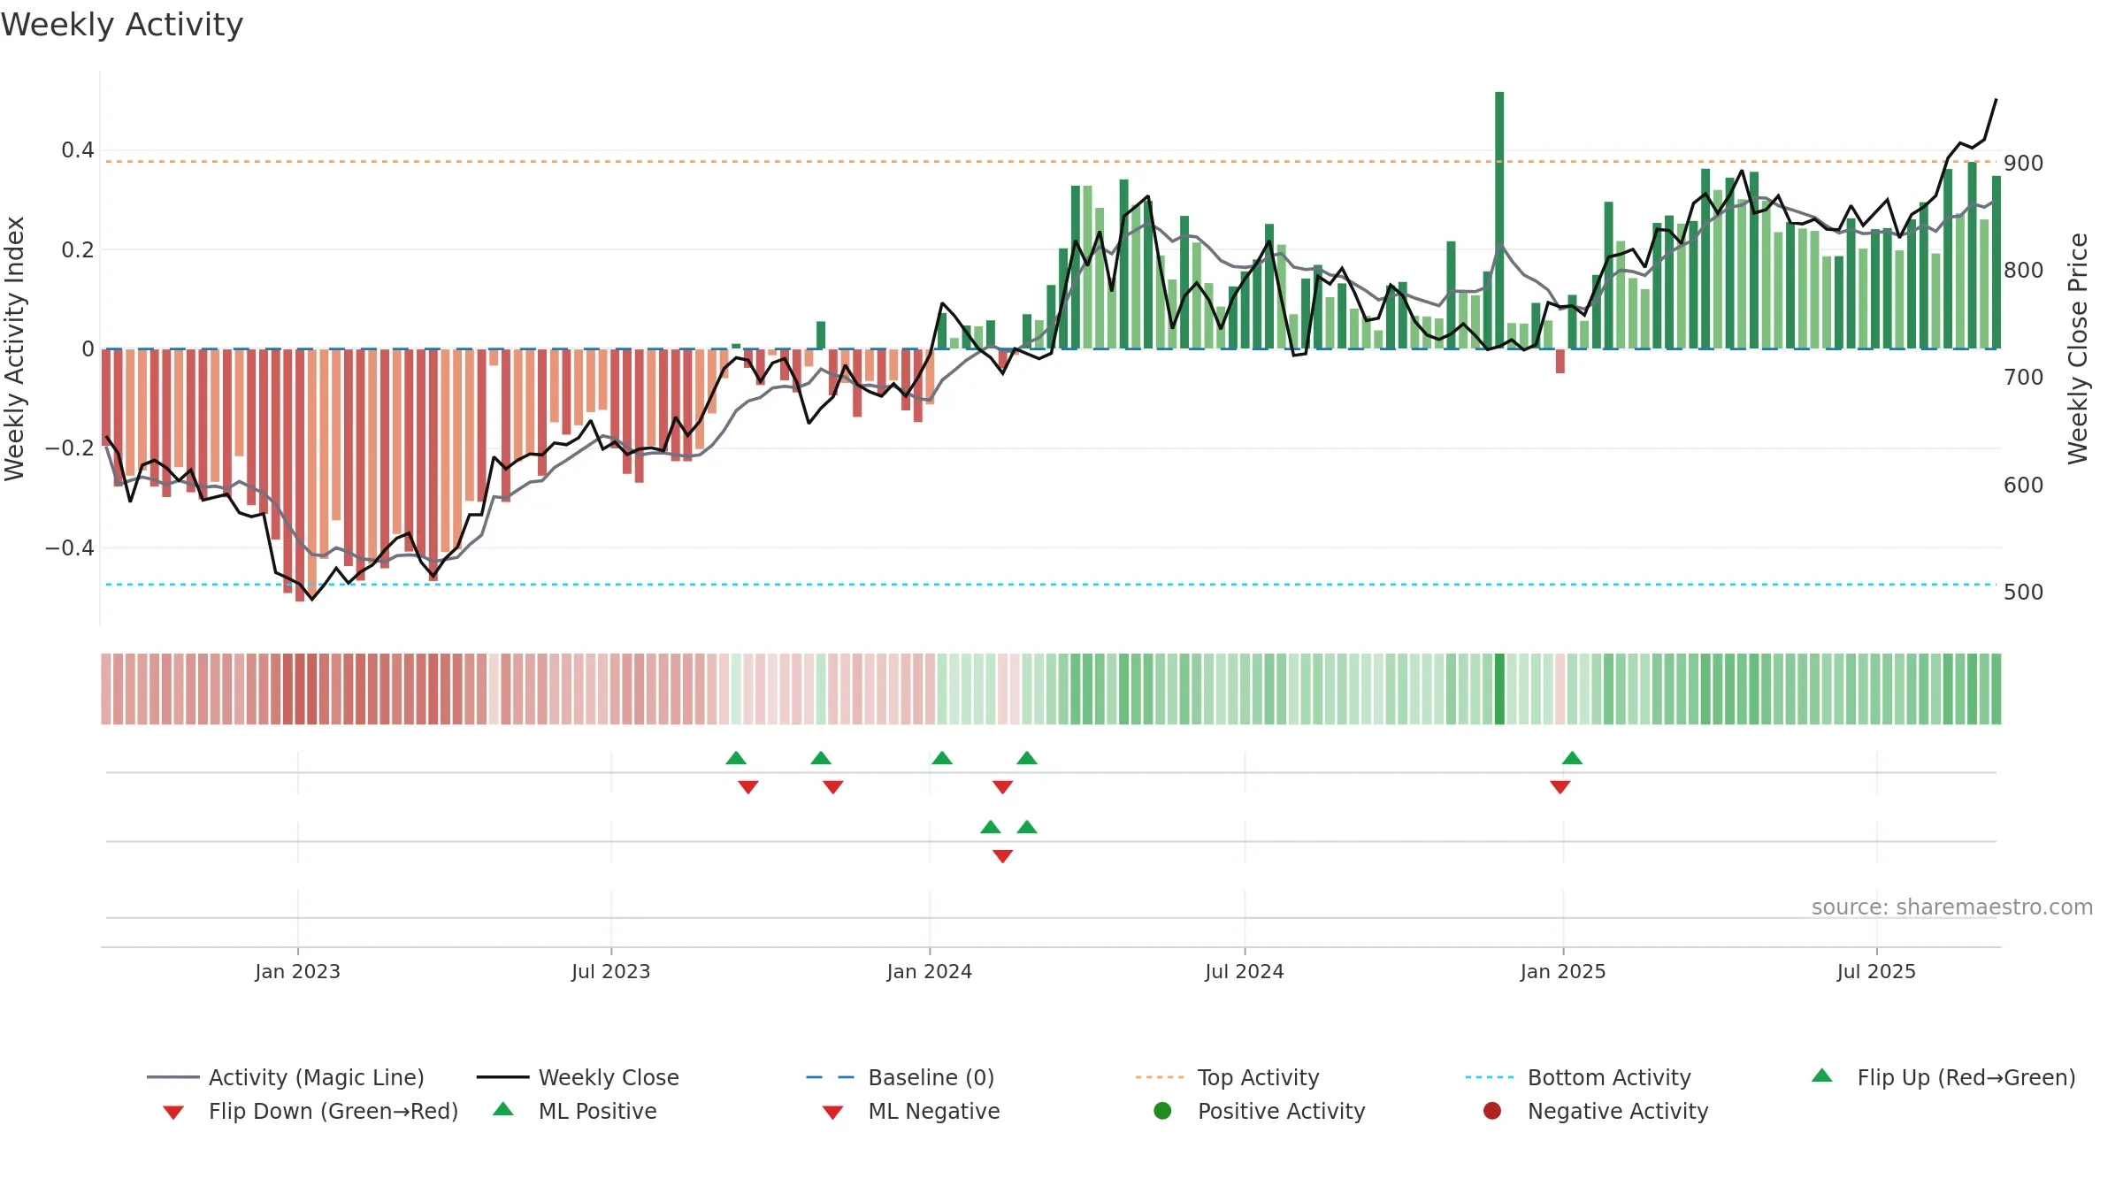2123x1194 pixels.
Task: Toggle the Bottom Activity legend entry
Action: point(1578,1077)
